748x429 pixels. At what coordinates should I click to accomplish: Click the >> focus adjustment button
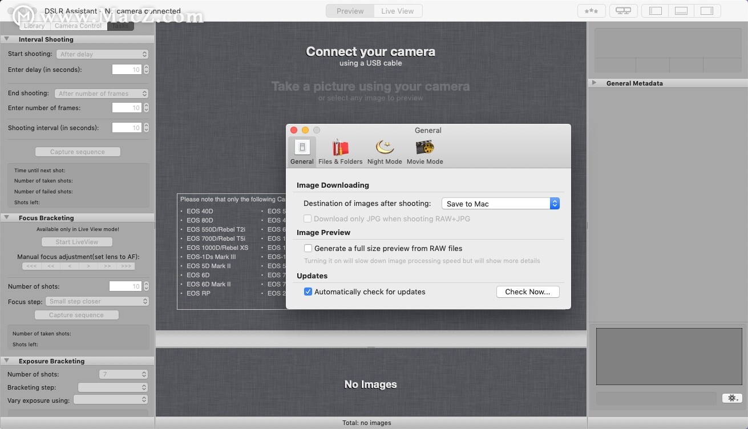pyautogui.click(x=107, y=266)
